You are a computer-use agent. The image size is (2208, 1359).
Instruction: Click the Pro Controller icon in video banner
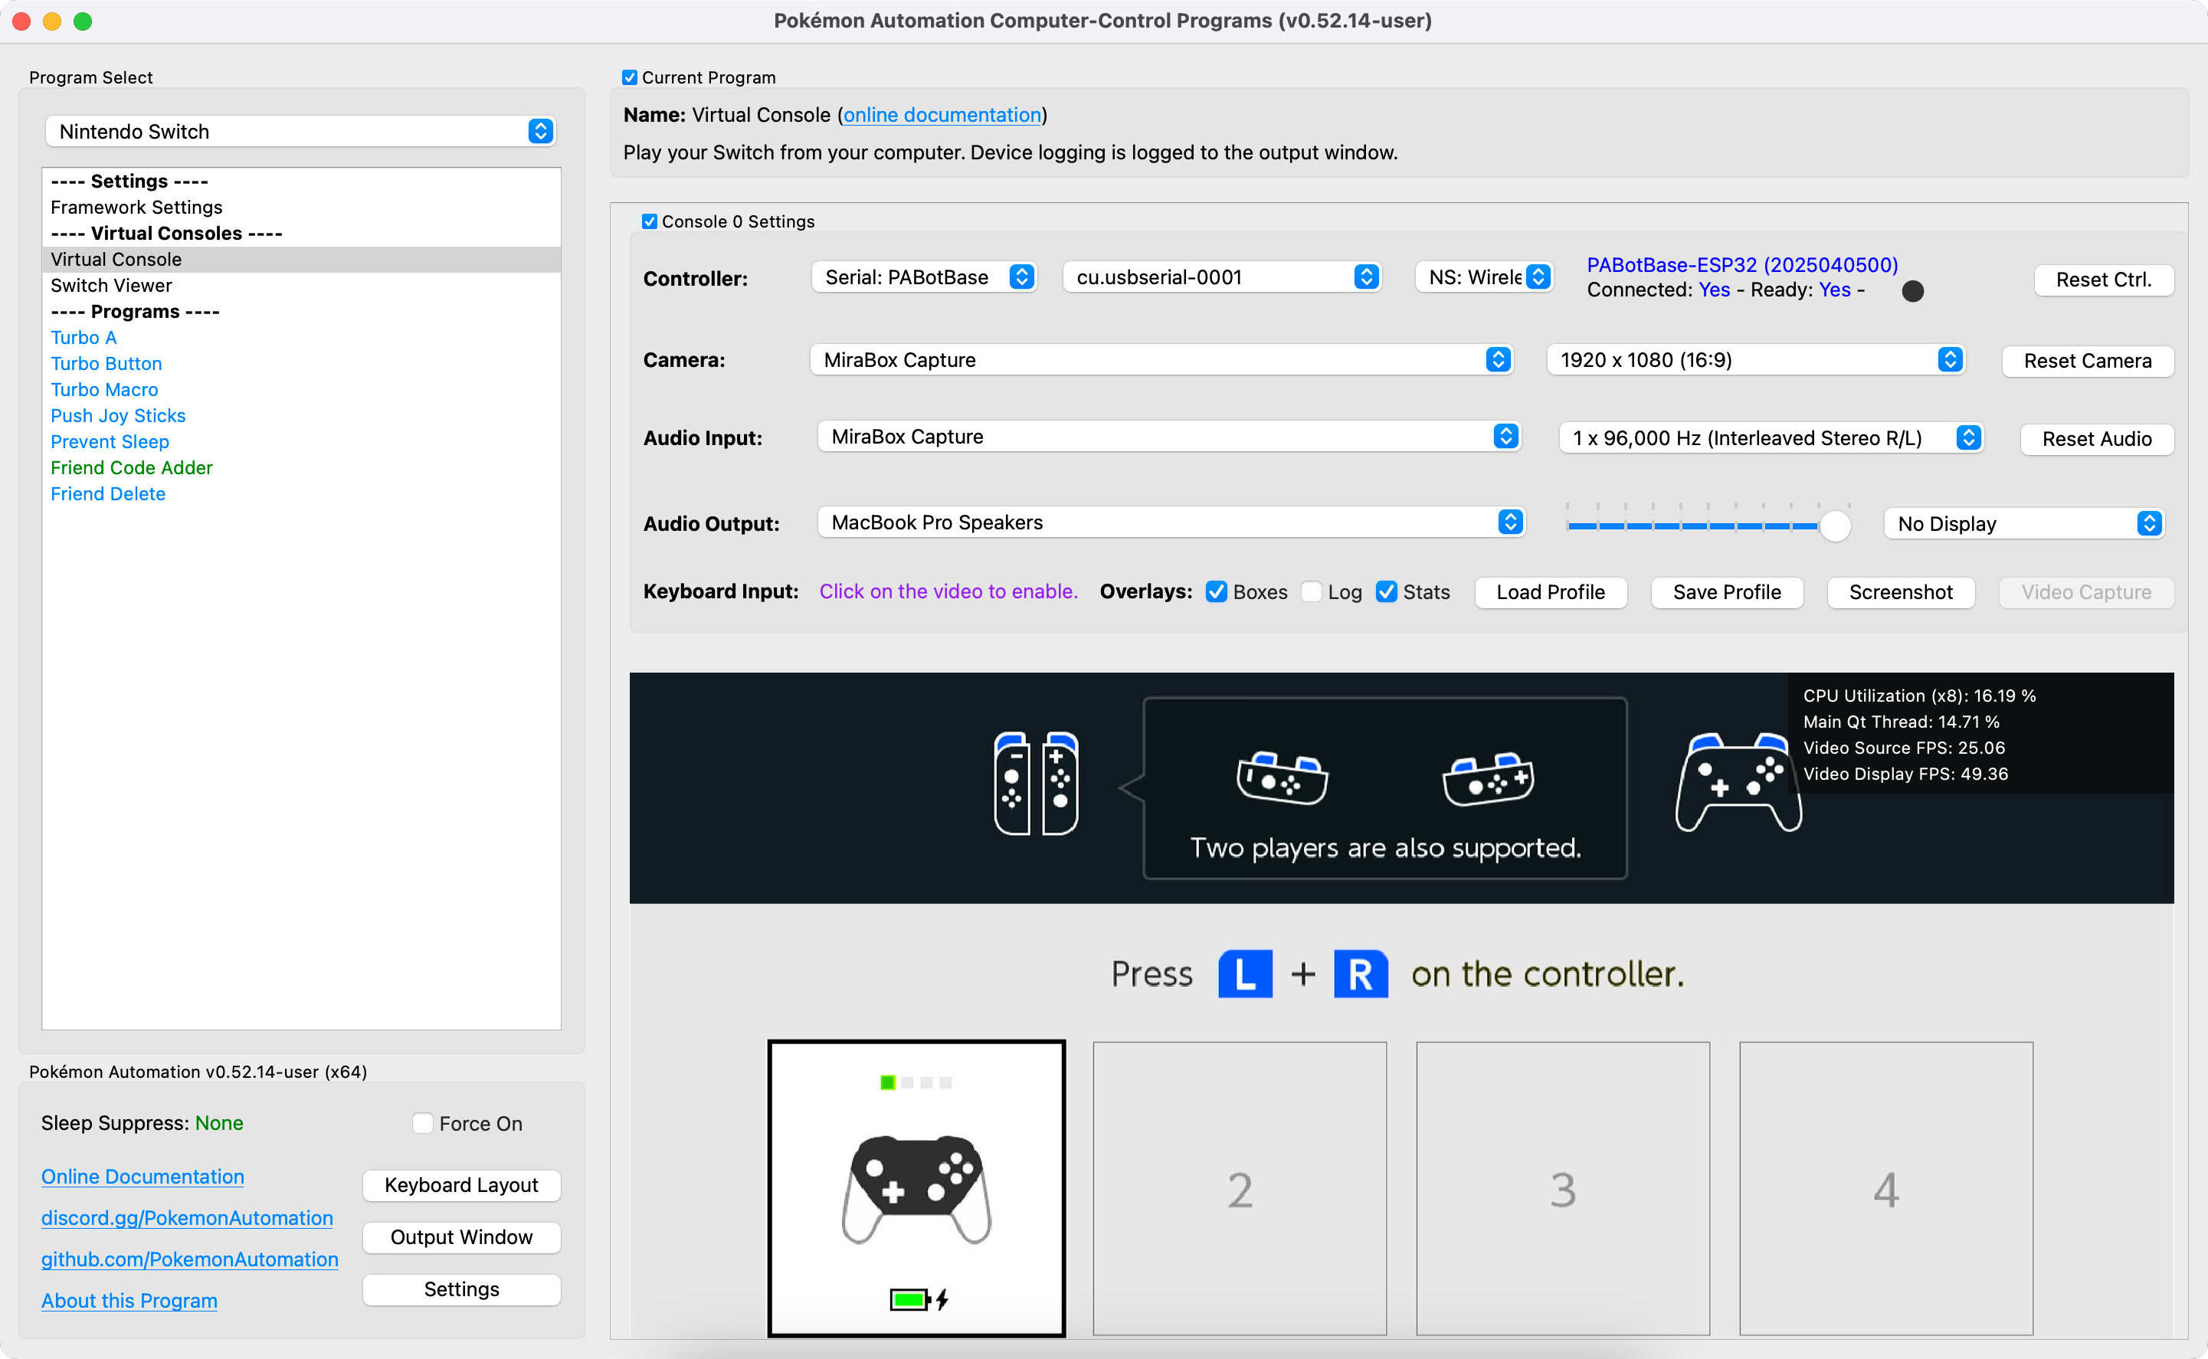1737,781
